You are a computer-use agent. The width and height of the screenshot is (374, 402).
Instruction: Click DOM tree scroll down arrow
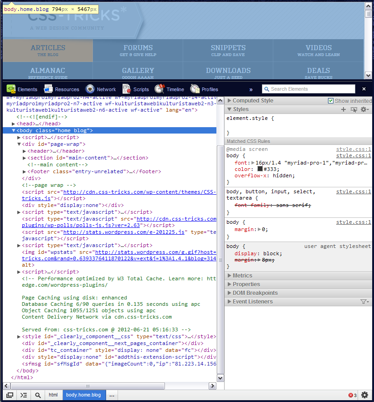220,378
